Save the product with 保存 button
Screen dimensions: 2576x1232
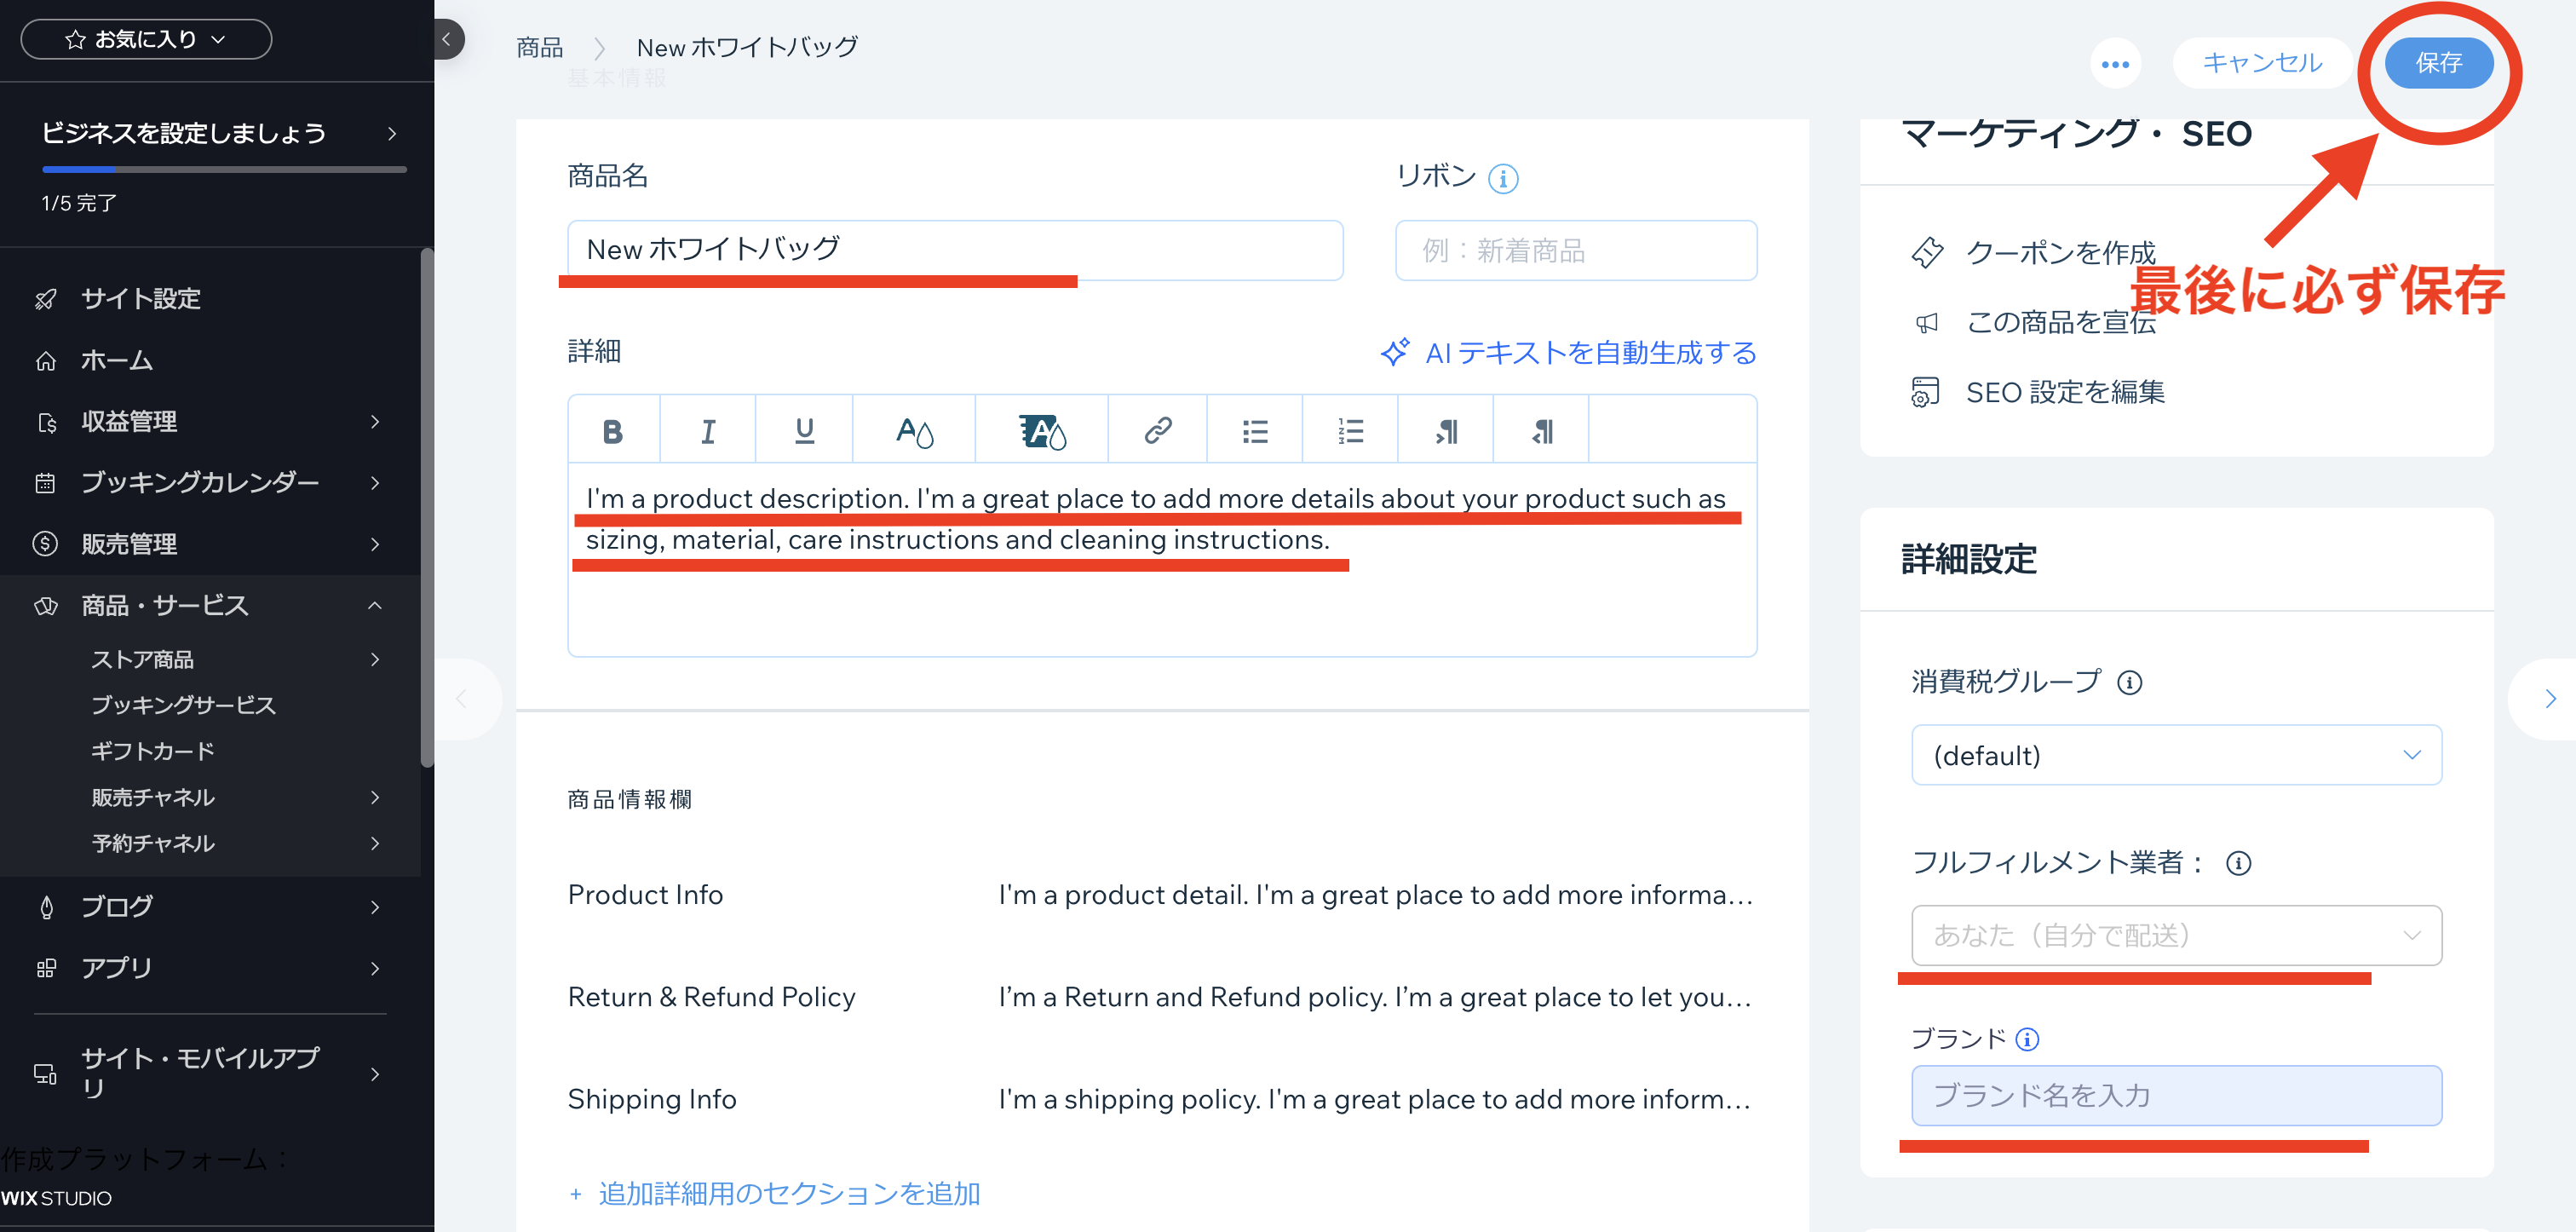tap(2438, 63)
